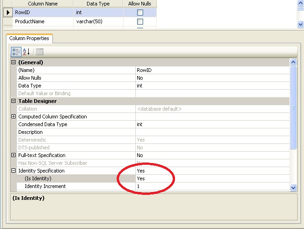This screenshot has height=229, width=304.
Task: Click Identity Specification value Yes
Action: tap(212, 171)
